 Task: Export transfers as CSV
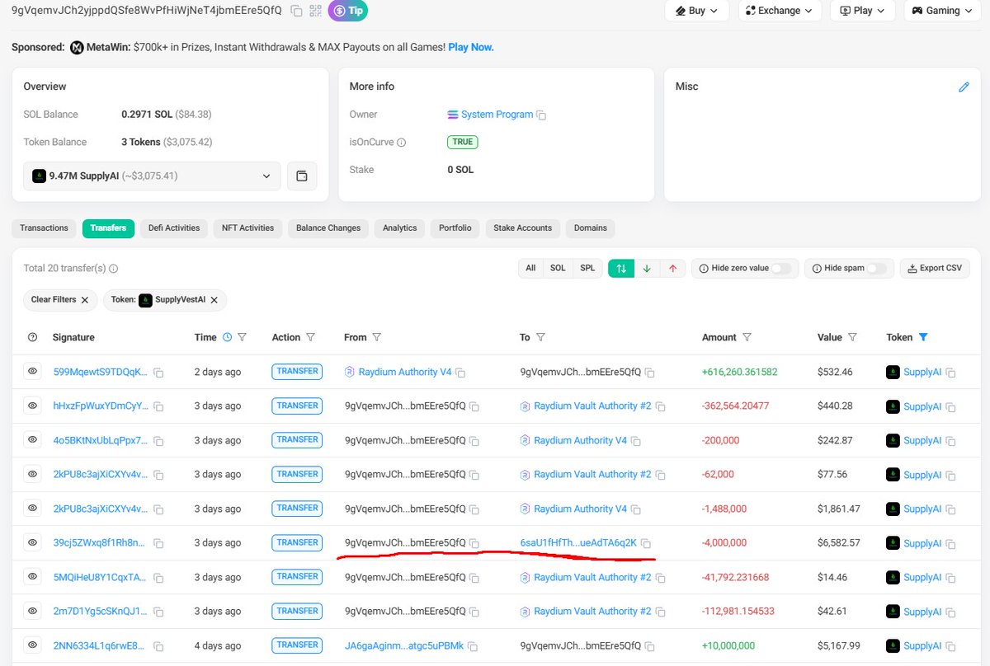pyautogui.click(x=935, y=268)
